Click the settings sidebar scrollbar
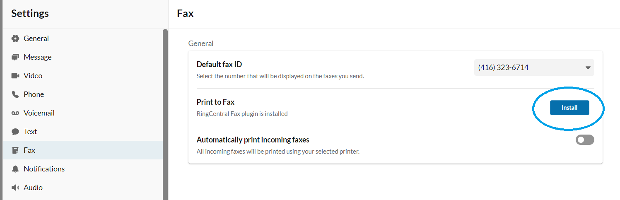The width and height of the screenshot is (620, 200). [165, 112]
